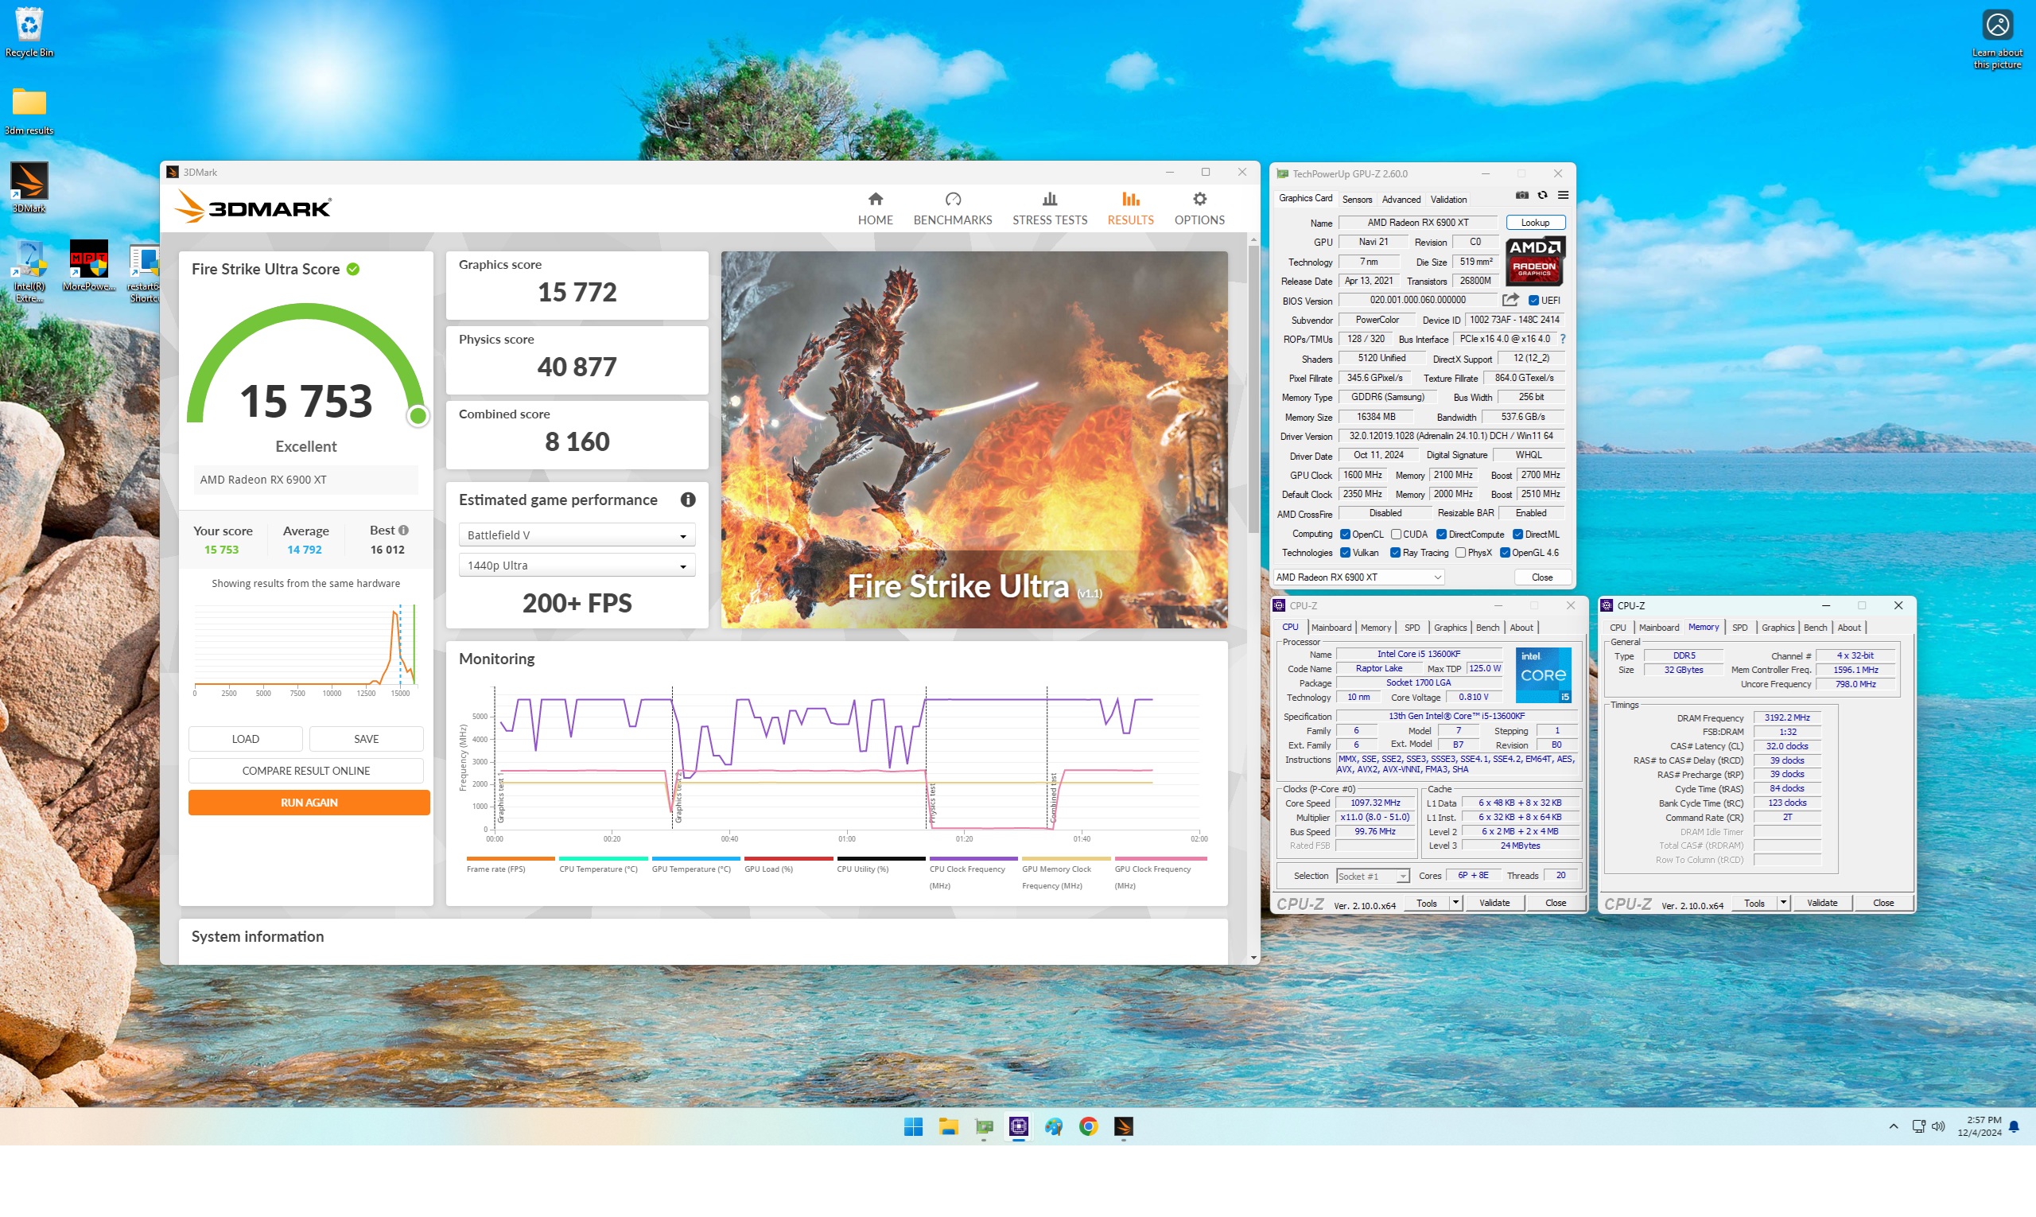Toggle the UEFI checkbox in GPU-Z
This screenshot has width=2036, height=1217.
pyautogui.click(x=1533, y=300)
